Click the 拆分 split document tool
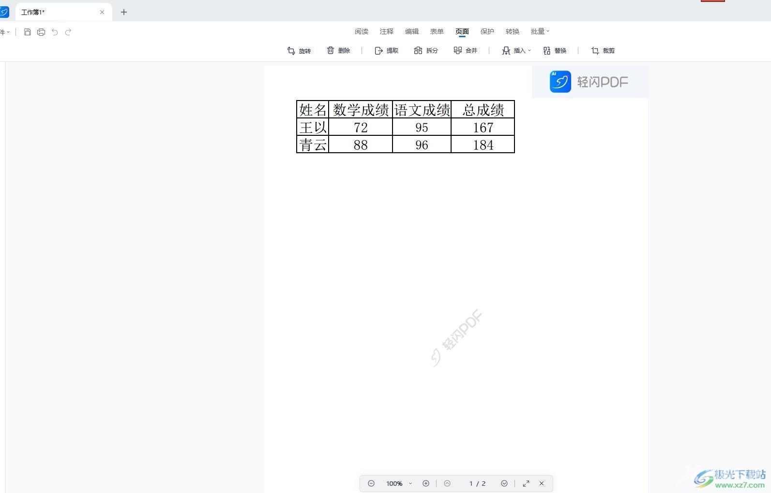Image resolution: width=771 pixels, height=493 pixels. pos(426,51)
